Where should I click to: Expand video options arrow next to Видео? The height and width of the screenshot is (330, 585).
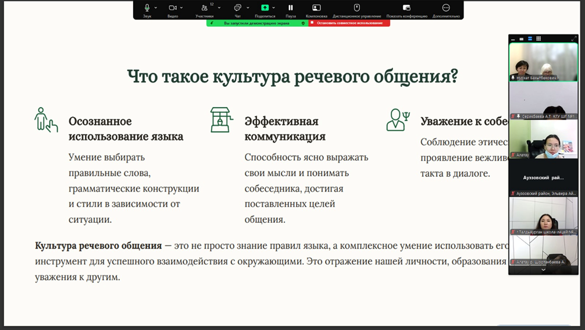[182, 8]
